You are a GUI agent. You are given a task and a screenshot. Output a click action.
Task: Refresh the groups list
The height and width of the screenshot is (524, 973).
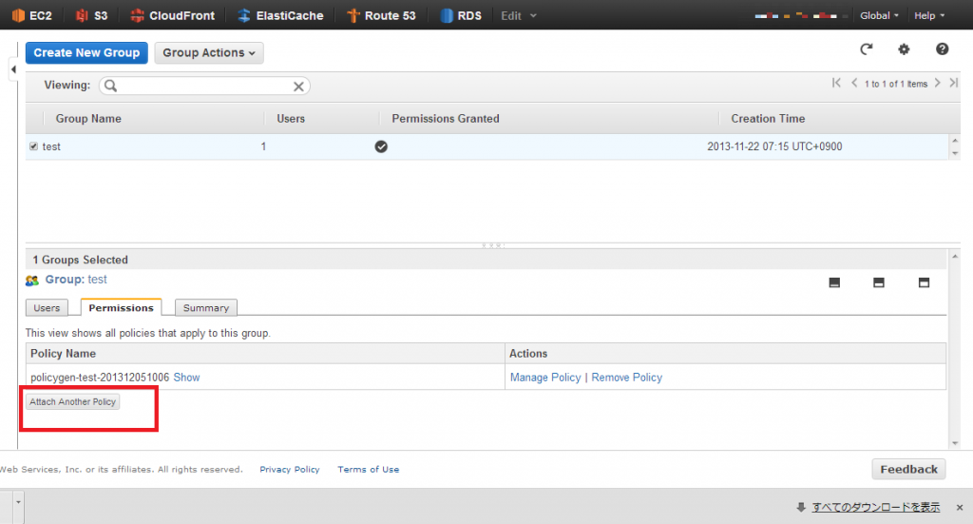(x=867, y=49)
